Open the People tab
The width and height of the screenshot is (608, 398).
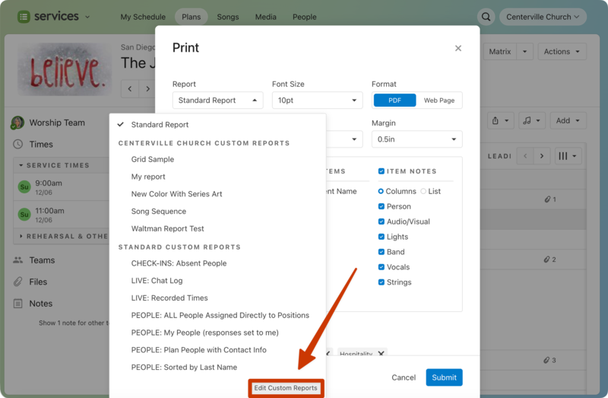tap(305, 17)
